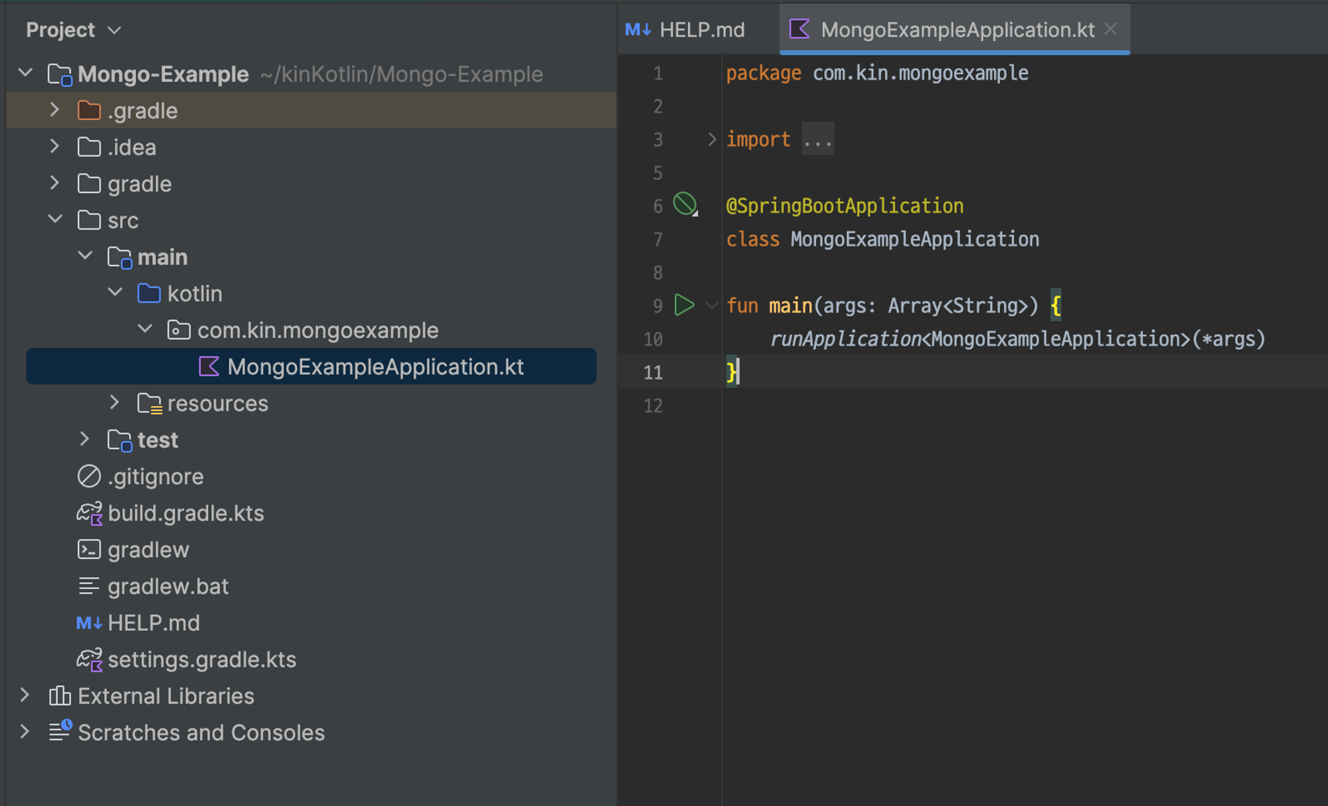
Task: Expand the collapsed import block on line 3
Action: (x=712, y=139)
